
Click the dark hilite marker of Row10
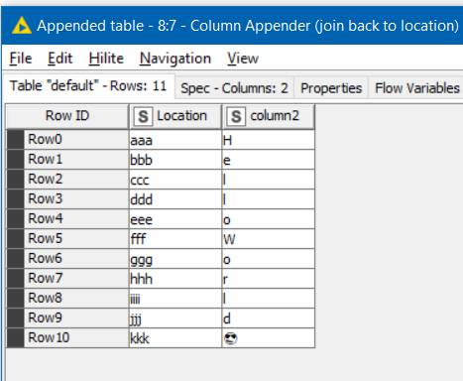15,338
